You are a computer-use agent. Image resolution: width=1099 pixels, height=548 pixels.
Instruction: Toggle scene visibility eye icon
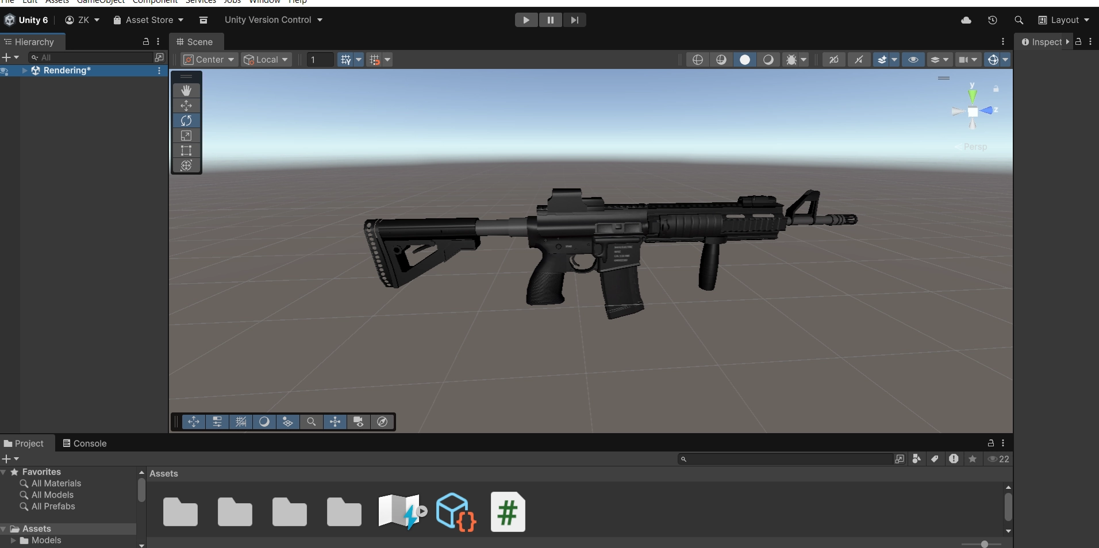coord(913,60)
